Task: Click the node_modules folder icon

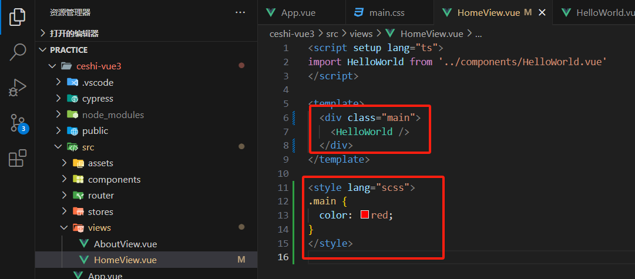Action: click(x=72, y=115)
